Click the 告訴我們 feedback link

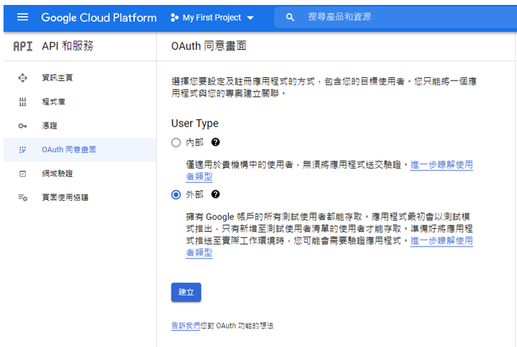tap(187, 326)
